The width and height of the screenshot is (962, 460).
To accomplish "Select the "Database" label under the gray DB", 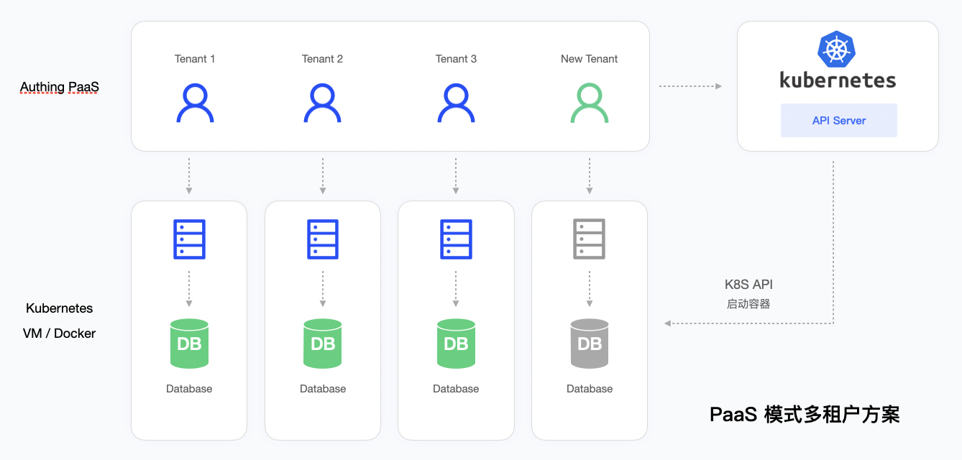I will (590, 389).
